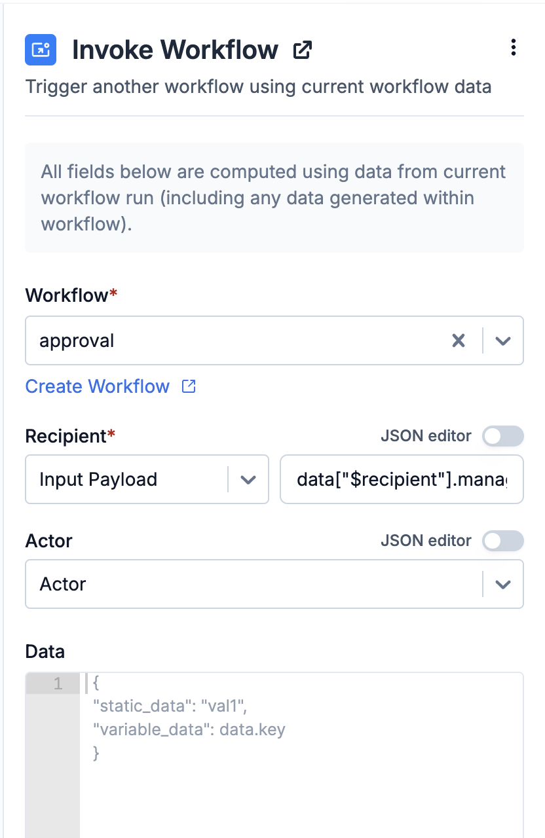Viewport: 545px width, 838px height.
Task: Enable JSON editor for Recipient
Action: point(502,436)
